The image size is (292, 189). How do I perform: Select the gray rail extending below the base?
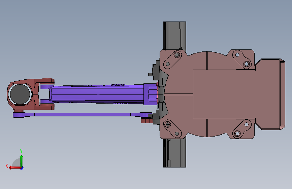(175, 153)
